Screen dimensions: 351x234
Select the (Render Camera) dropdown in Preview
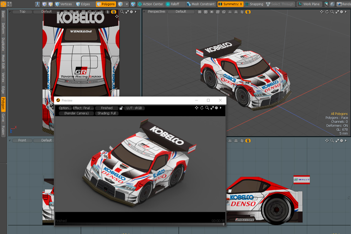coord(76,113)
